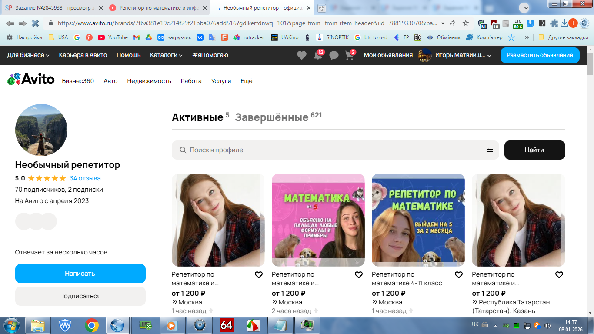Open a new browser tab

[321, 8]
